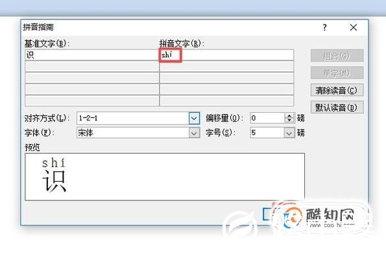The image size is (386, 253).
Task: Decrease the 偏移量 offset value
Action: pyautogui.click(x=289, y=121)
